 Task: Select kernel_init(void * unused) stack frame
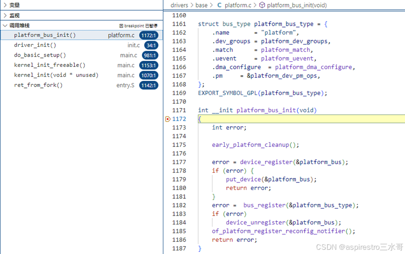click(81, 75)
